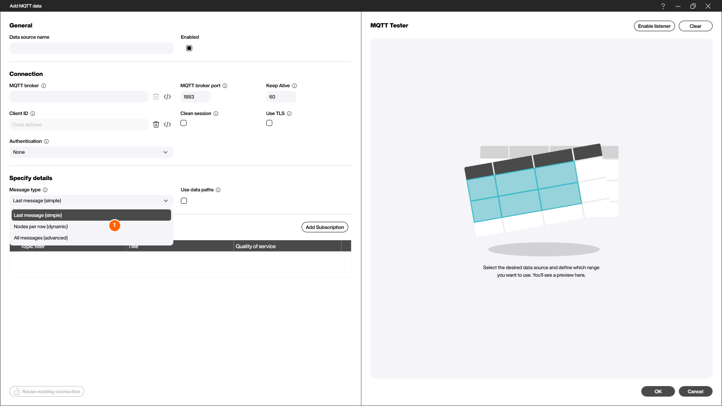Show info icon for Clean session

click(216, 114)
